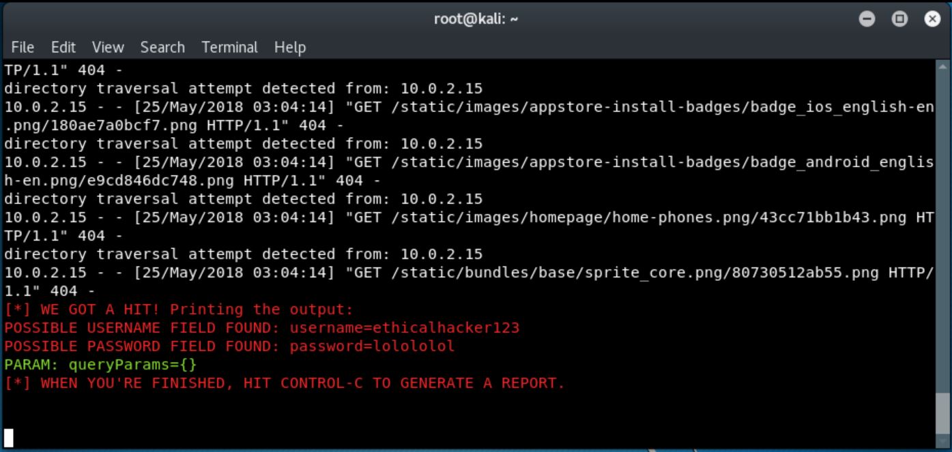Click the password=lolololol text
Viewport: 952px width, 452px height.
(x=372, y=346)
